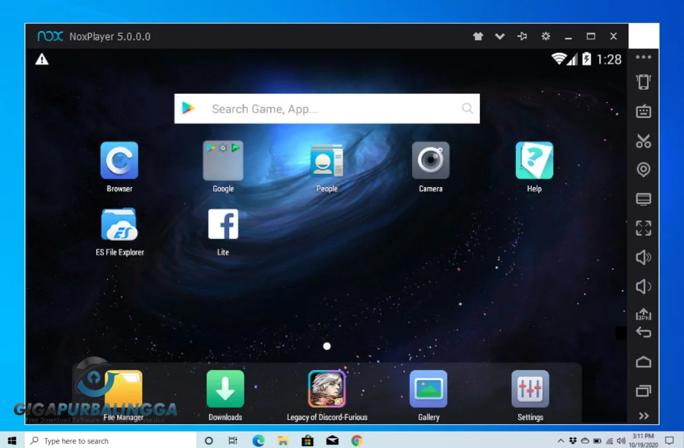Open the Camera app
Screen dimensions: 684x448
pos(430,160)
